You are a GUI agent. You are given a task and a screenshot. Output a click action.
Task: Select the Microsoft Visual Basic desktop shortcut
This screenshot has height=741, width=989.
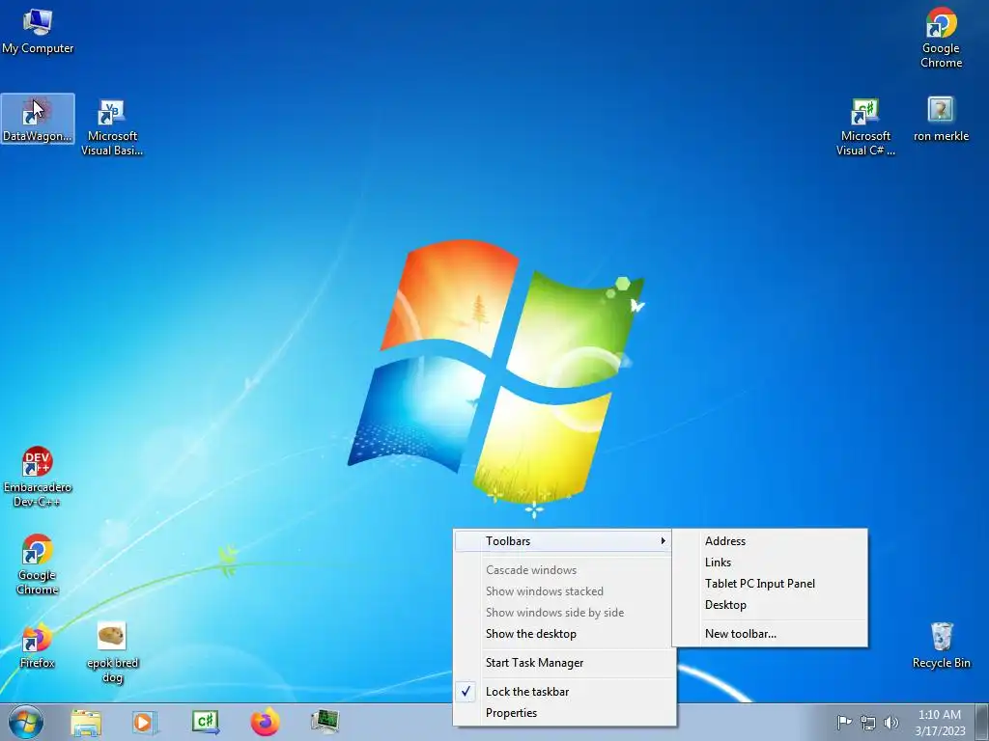pos(112,126)
